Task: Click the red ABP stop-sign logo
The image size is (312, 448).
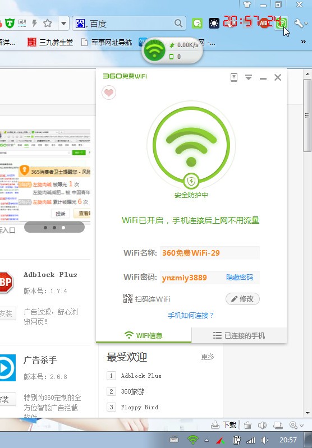Action: tap(6, 282)
